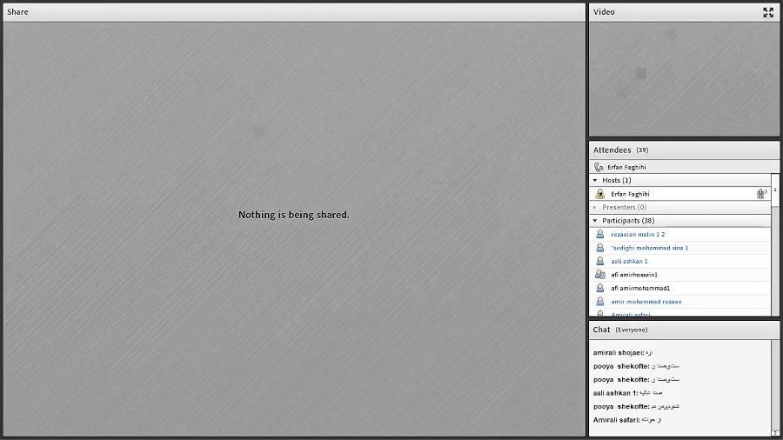Click the chat message from amirali shojaei

tap(623, 353)
